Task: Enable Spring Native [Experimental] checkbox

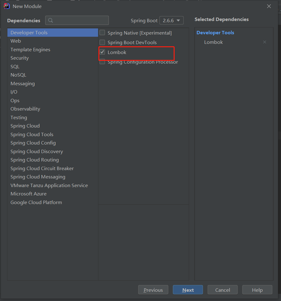Action: pos(102,33)
